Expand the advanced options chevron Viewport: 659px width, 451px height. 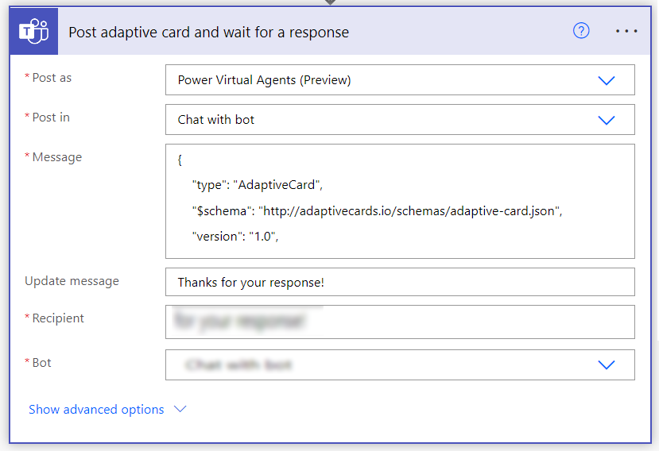[180, 409]
